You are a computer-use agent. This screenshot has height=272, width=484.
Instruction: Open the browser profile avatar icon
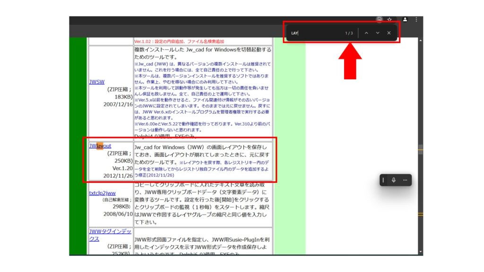(405, 19)
